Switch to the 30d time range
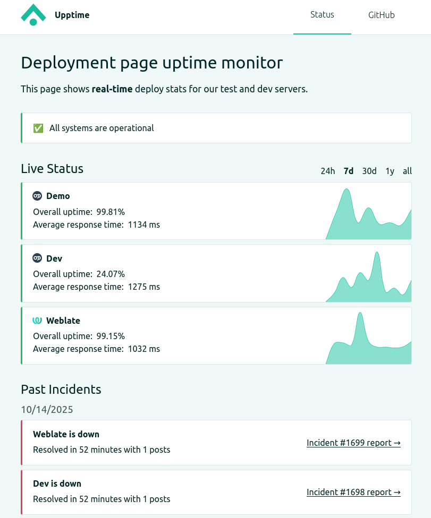 [369, 171]
